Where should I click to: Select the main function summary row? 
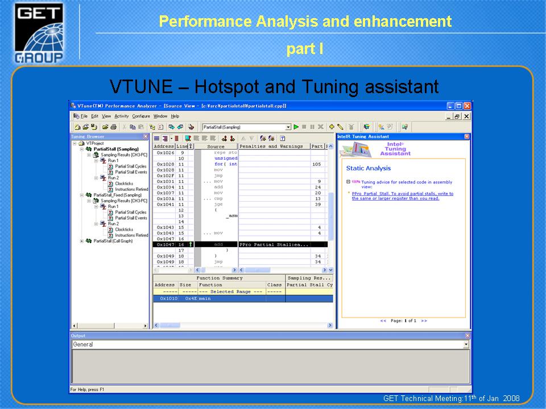coord(243,298)
